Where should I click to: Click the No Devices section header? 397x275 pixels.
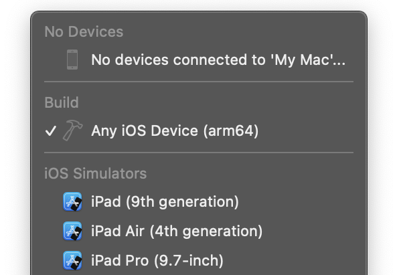tap(84, 32)
